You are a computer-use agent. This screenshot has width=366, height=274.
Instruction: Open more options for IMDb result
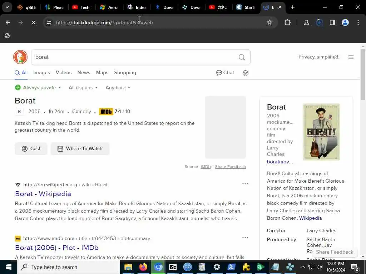pos(245,238)
